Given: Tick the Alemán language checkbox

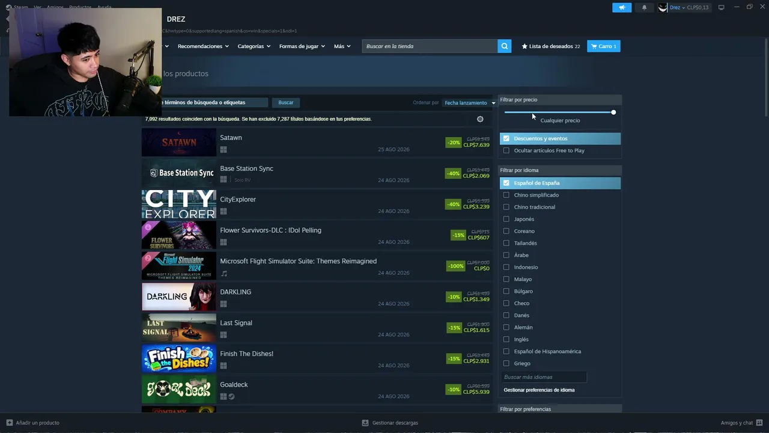Looking at the screenshot, I should click(506, 327).
